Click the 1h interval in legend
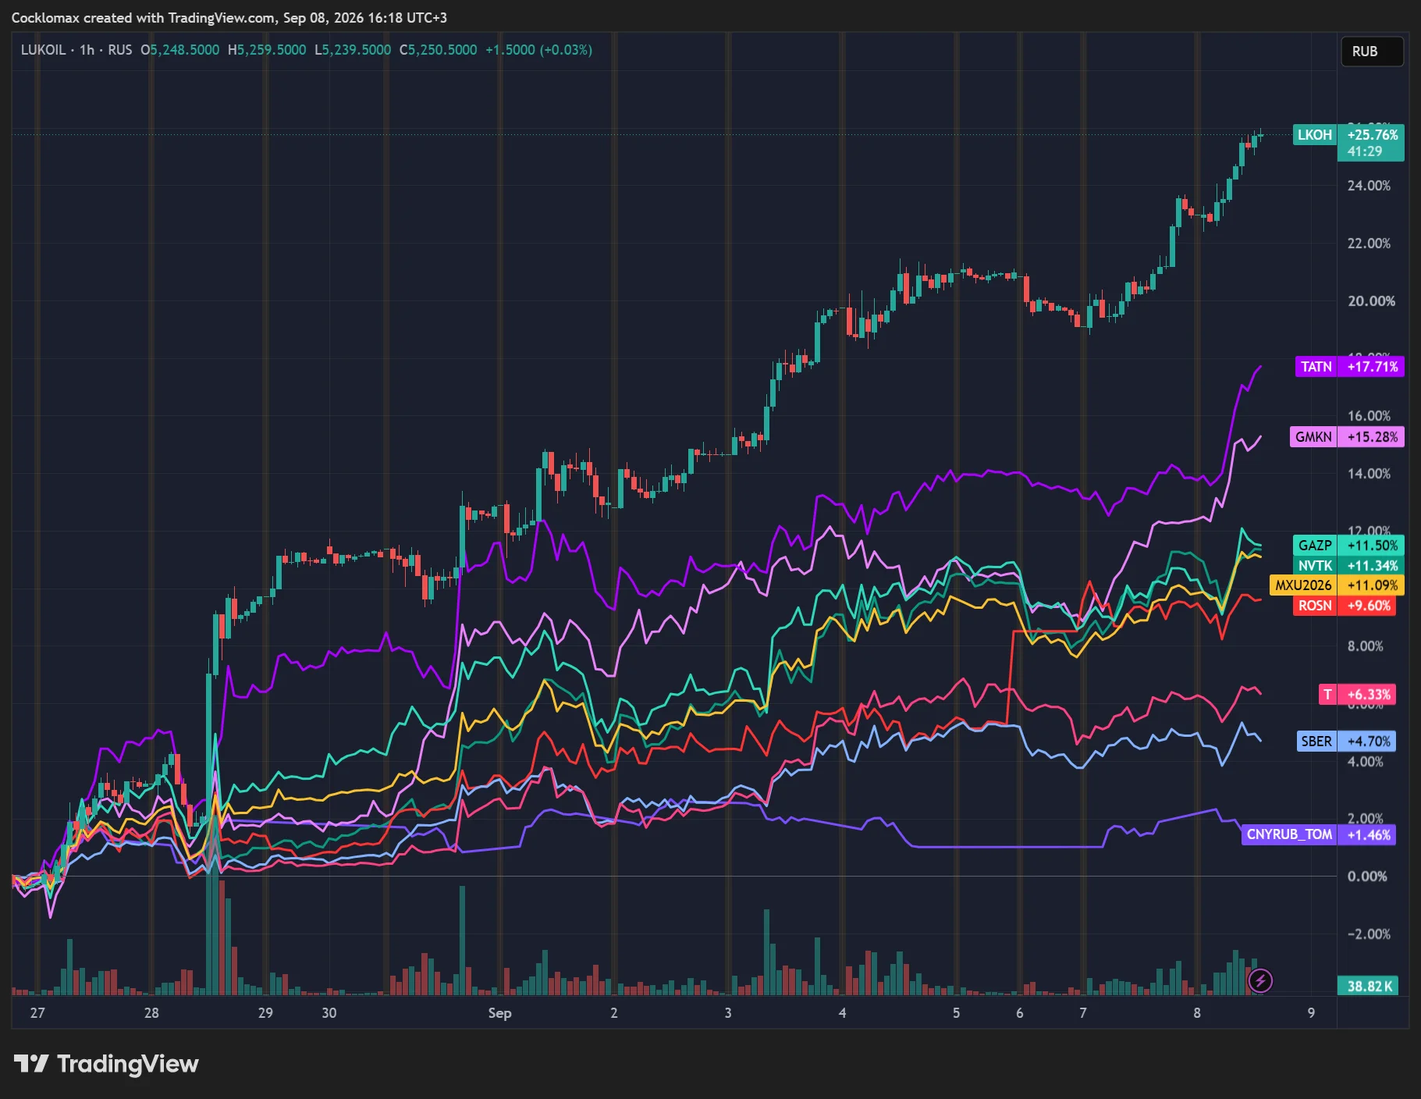Image resolution: width=1421 pixels, height=1099 pixels. [x=87, y=50]
